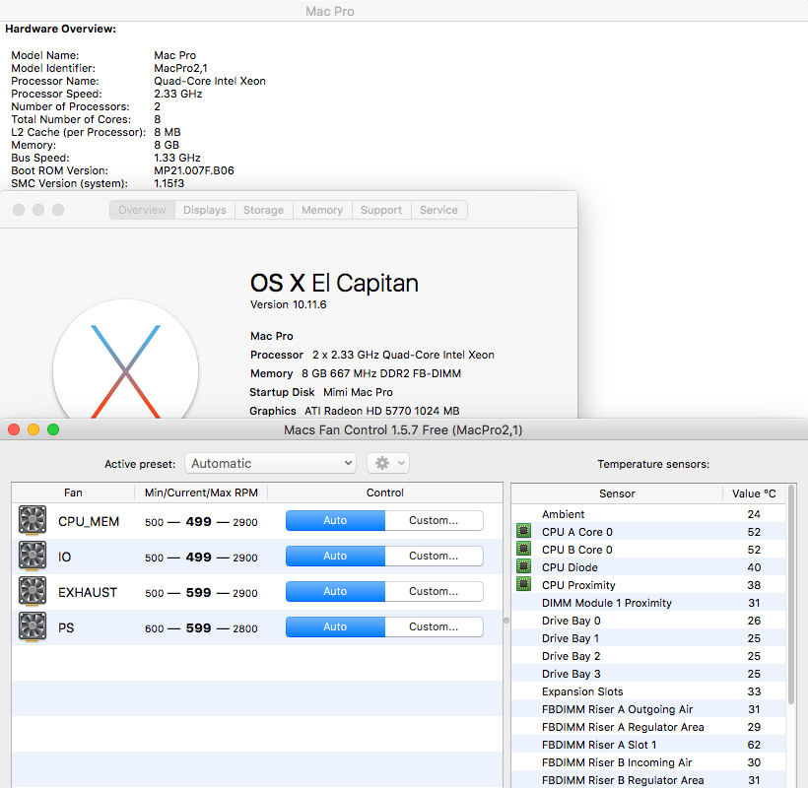Click the CPU B Core 0 chip icon
The image size is (808, 788).
pyautogui.click(x=523, y=549)
